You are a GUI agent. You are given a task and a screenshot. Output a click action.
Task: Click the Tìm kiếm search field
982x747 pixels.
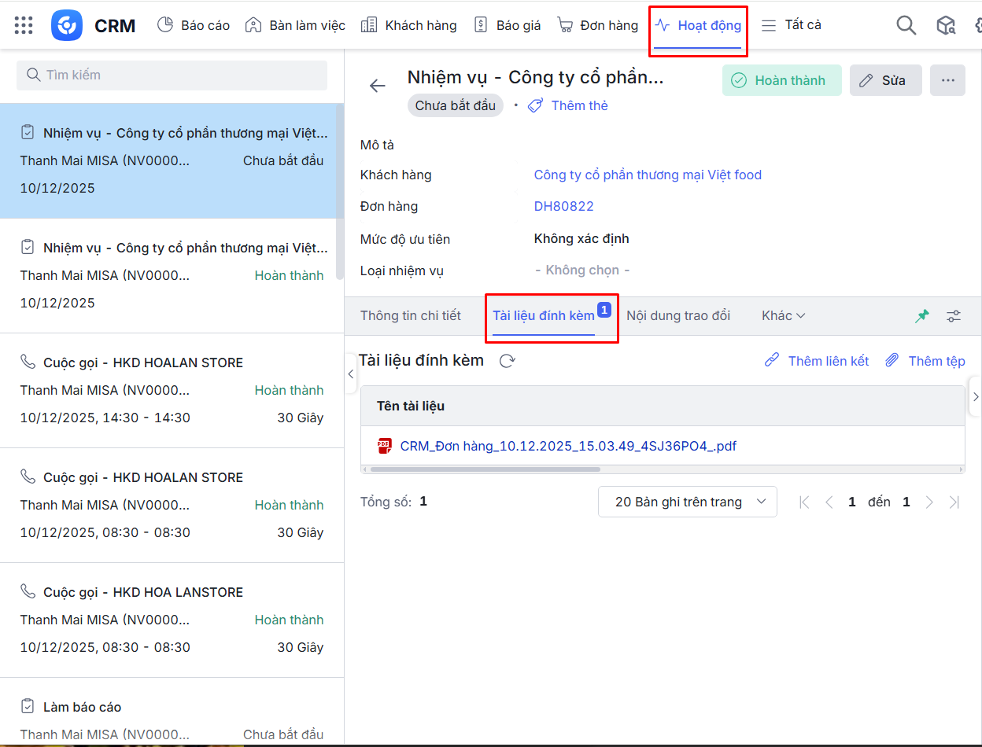(172, 75)
